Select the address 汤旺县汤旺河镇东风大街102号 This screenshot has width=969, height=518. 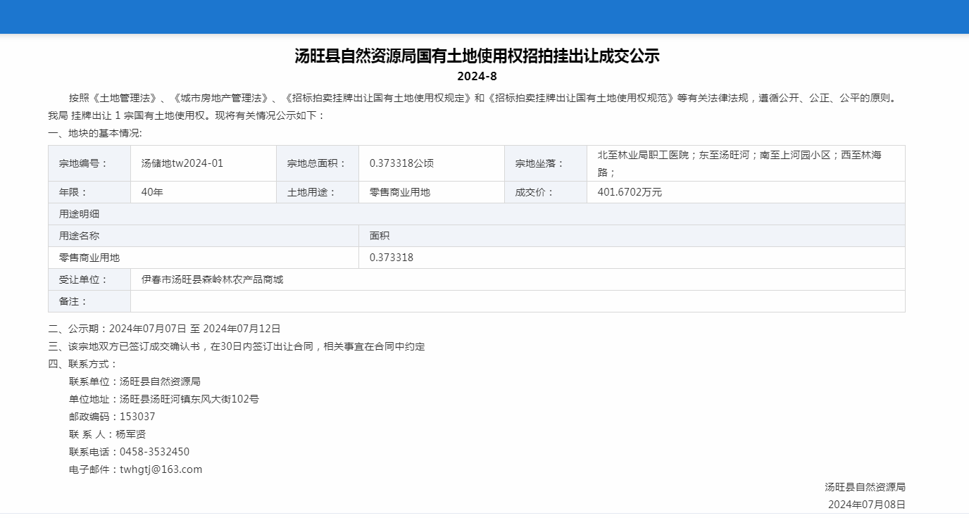click(x=189, y=399)
